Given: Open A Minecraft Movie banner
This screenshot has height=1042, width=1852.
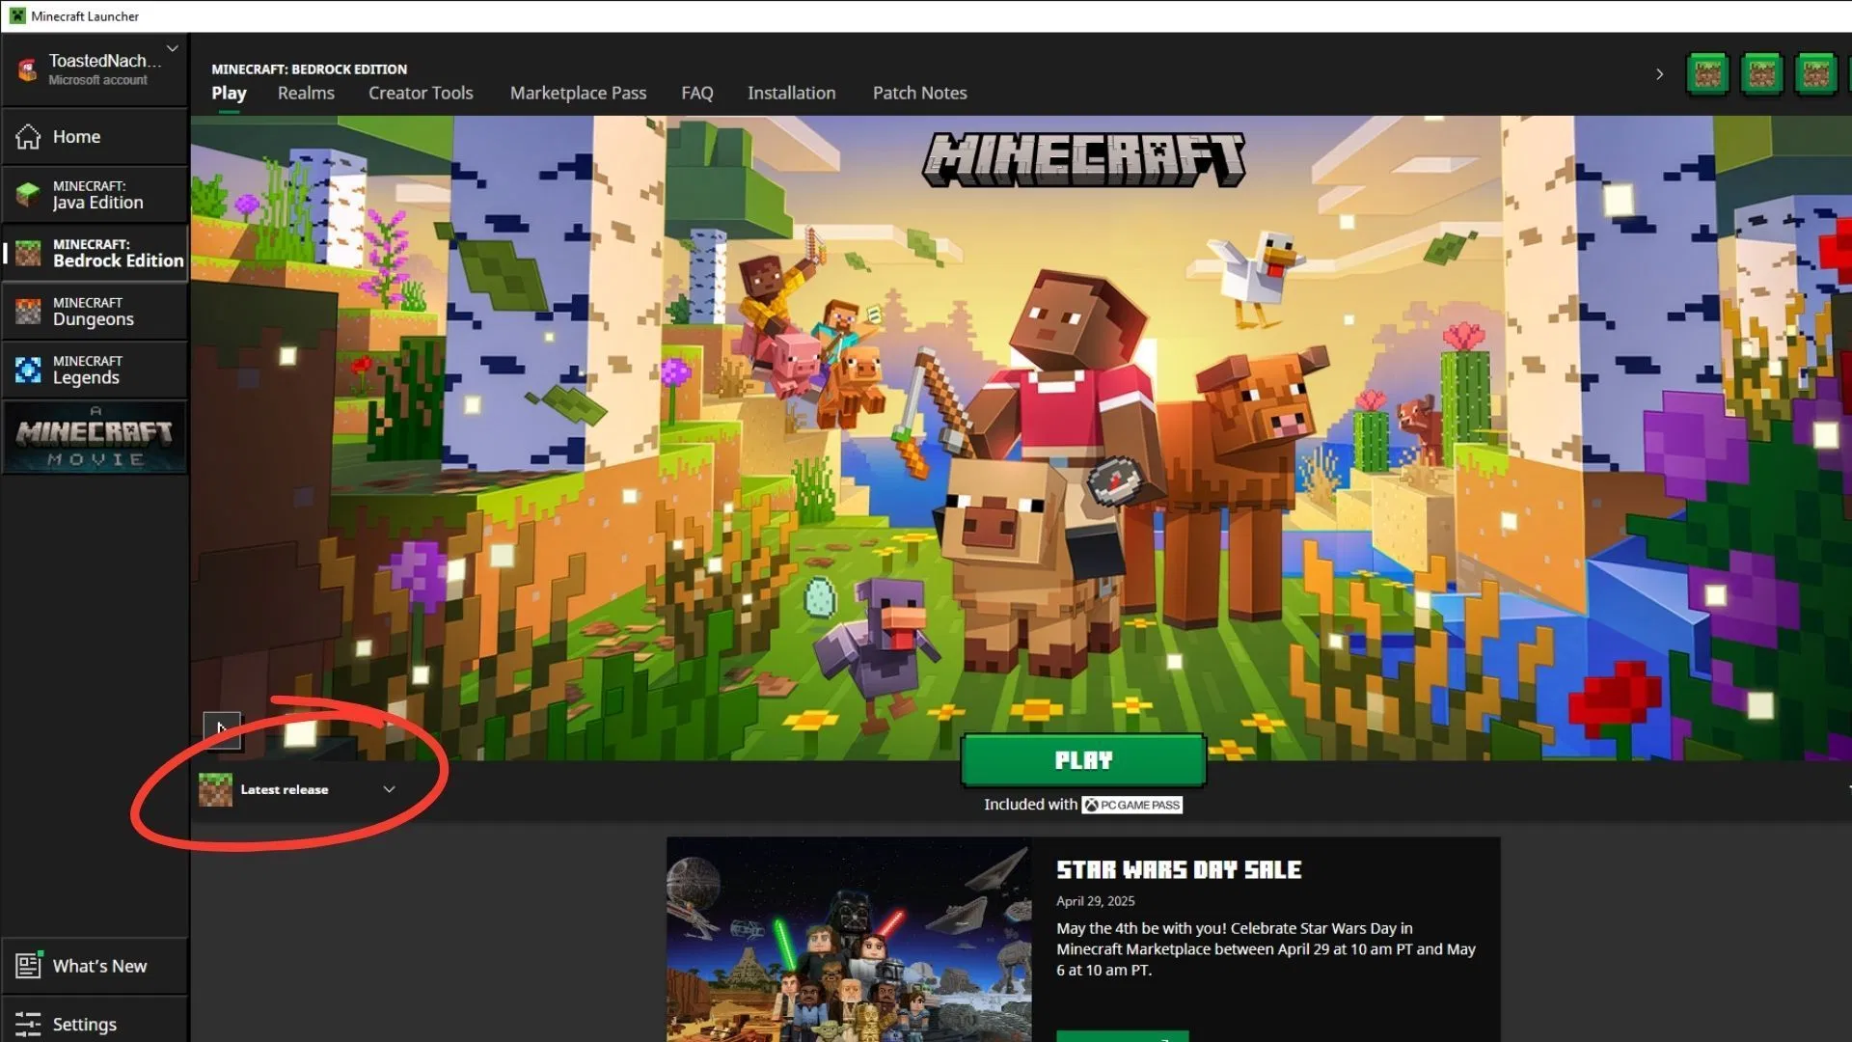Looking at the screenshot, I should pos(95,438).
